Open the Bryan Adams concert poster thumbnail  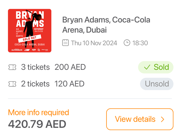[30, 31]
